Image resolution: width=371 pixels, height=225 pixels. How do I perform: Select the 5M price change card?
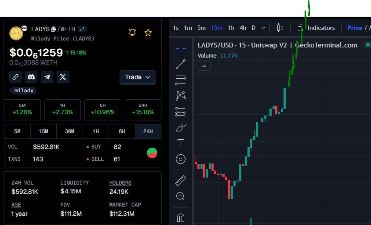pyautogui.click(x=22, y=109)
